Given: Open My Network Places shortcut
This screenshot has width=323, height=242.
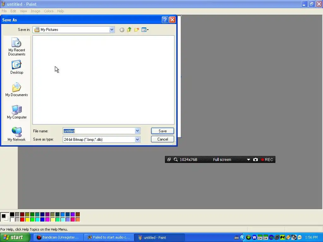Looking at the screenshot, I should [17, 134].
